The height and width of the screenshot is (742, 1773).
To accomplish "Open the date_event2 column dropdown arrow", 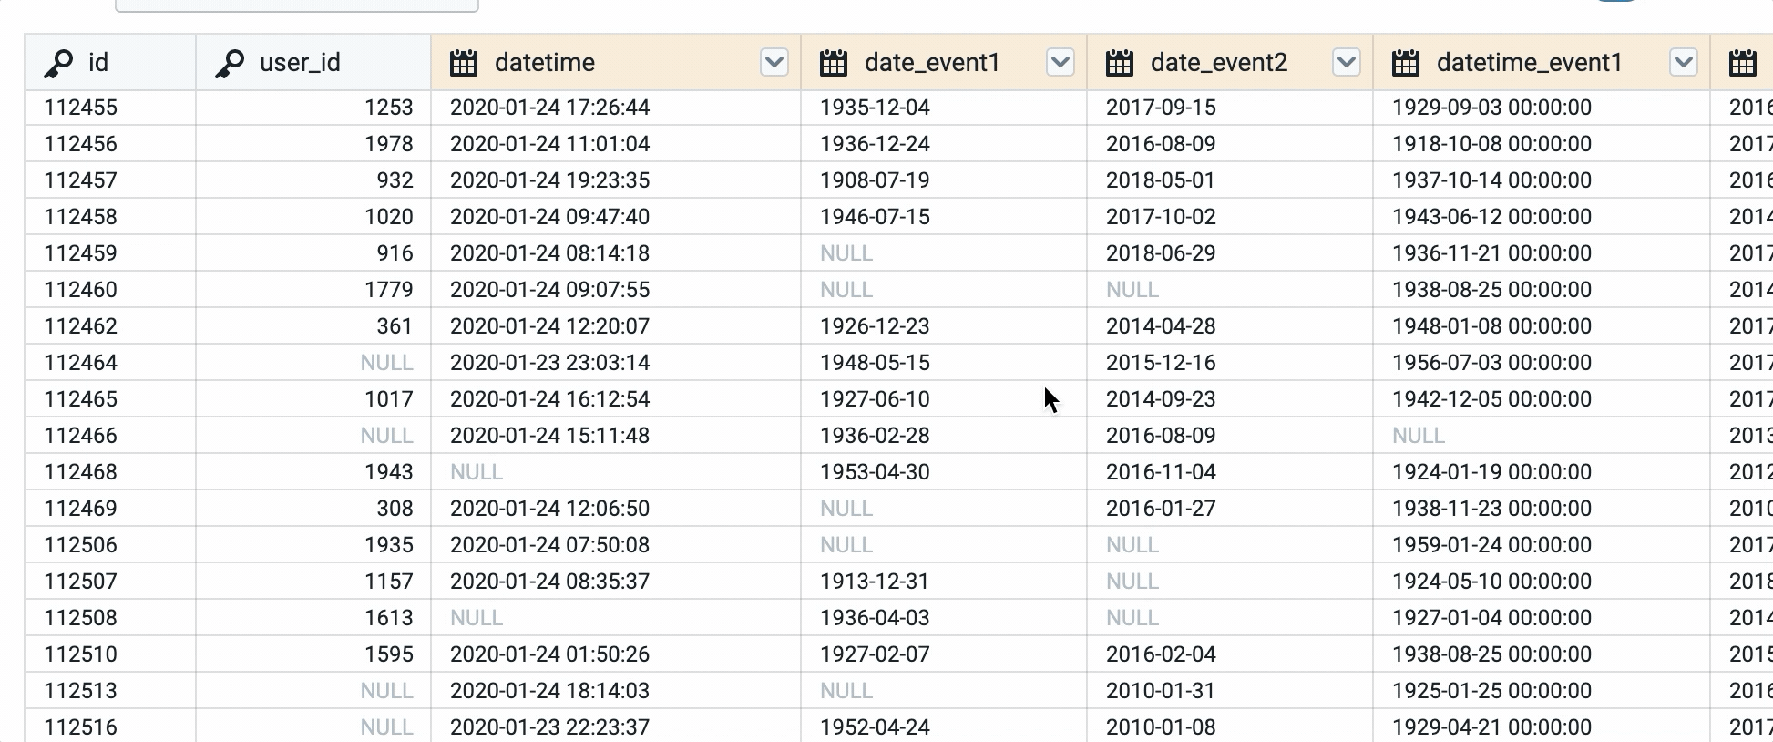I will click(x=1347, y=62).
